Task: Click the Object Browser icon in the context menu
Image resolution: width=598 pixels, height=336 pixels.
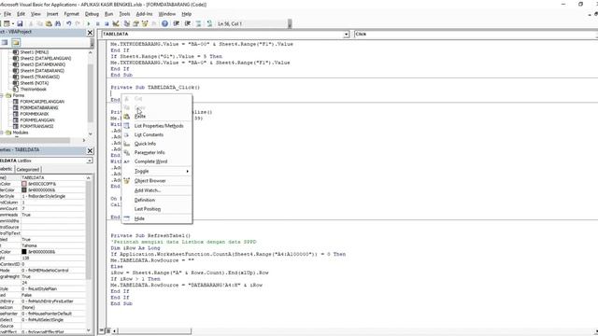Action: 127,180
